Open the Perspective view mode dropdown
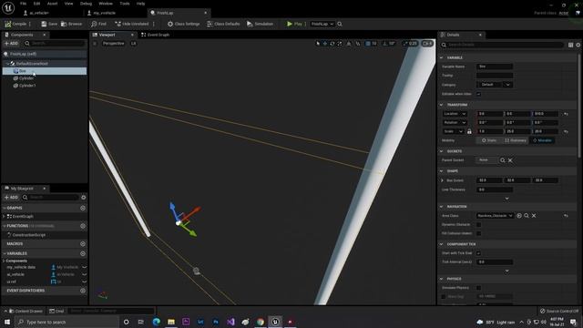Screen dimensions: 583x328 (x=113, y=44)
